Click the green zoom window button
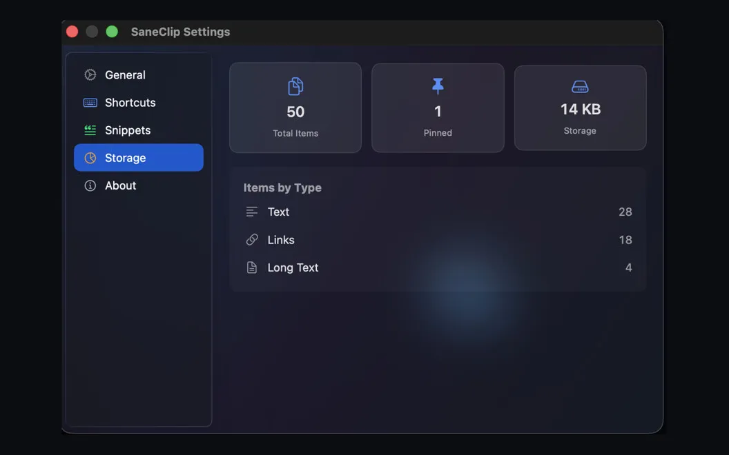The width and height of the screenshot is (729, 455). 112,32
